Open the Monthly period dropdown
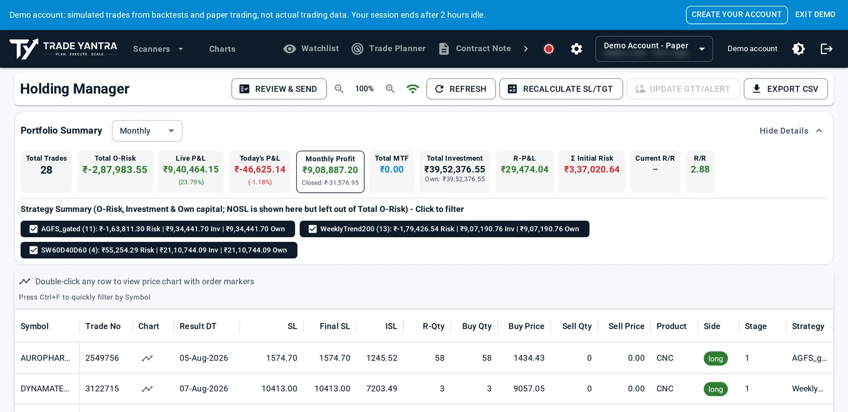Screen dimensions: 848x412 (x=147, y=131)
